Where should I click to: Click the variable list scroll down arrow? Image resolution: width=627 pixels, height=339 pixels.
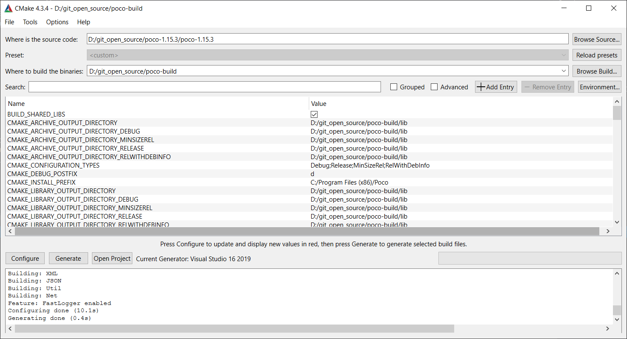617,222
